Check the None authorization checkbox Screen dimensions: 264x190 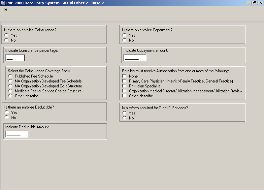point(124,76)
